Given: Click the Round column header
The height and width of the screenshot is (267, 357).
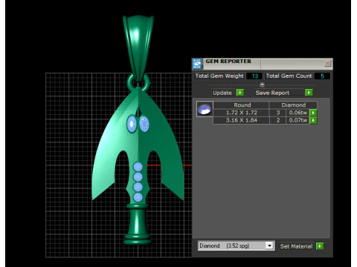Looking at the screenshot, I should [242, 105].
